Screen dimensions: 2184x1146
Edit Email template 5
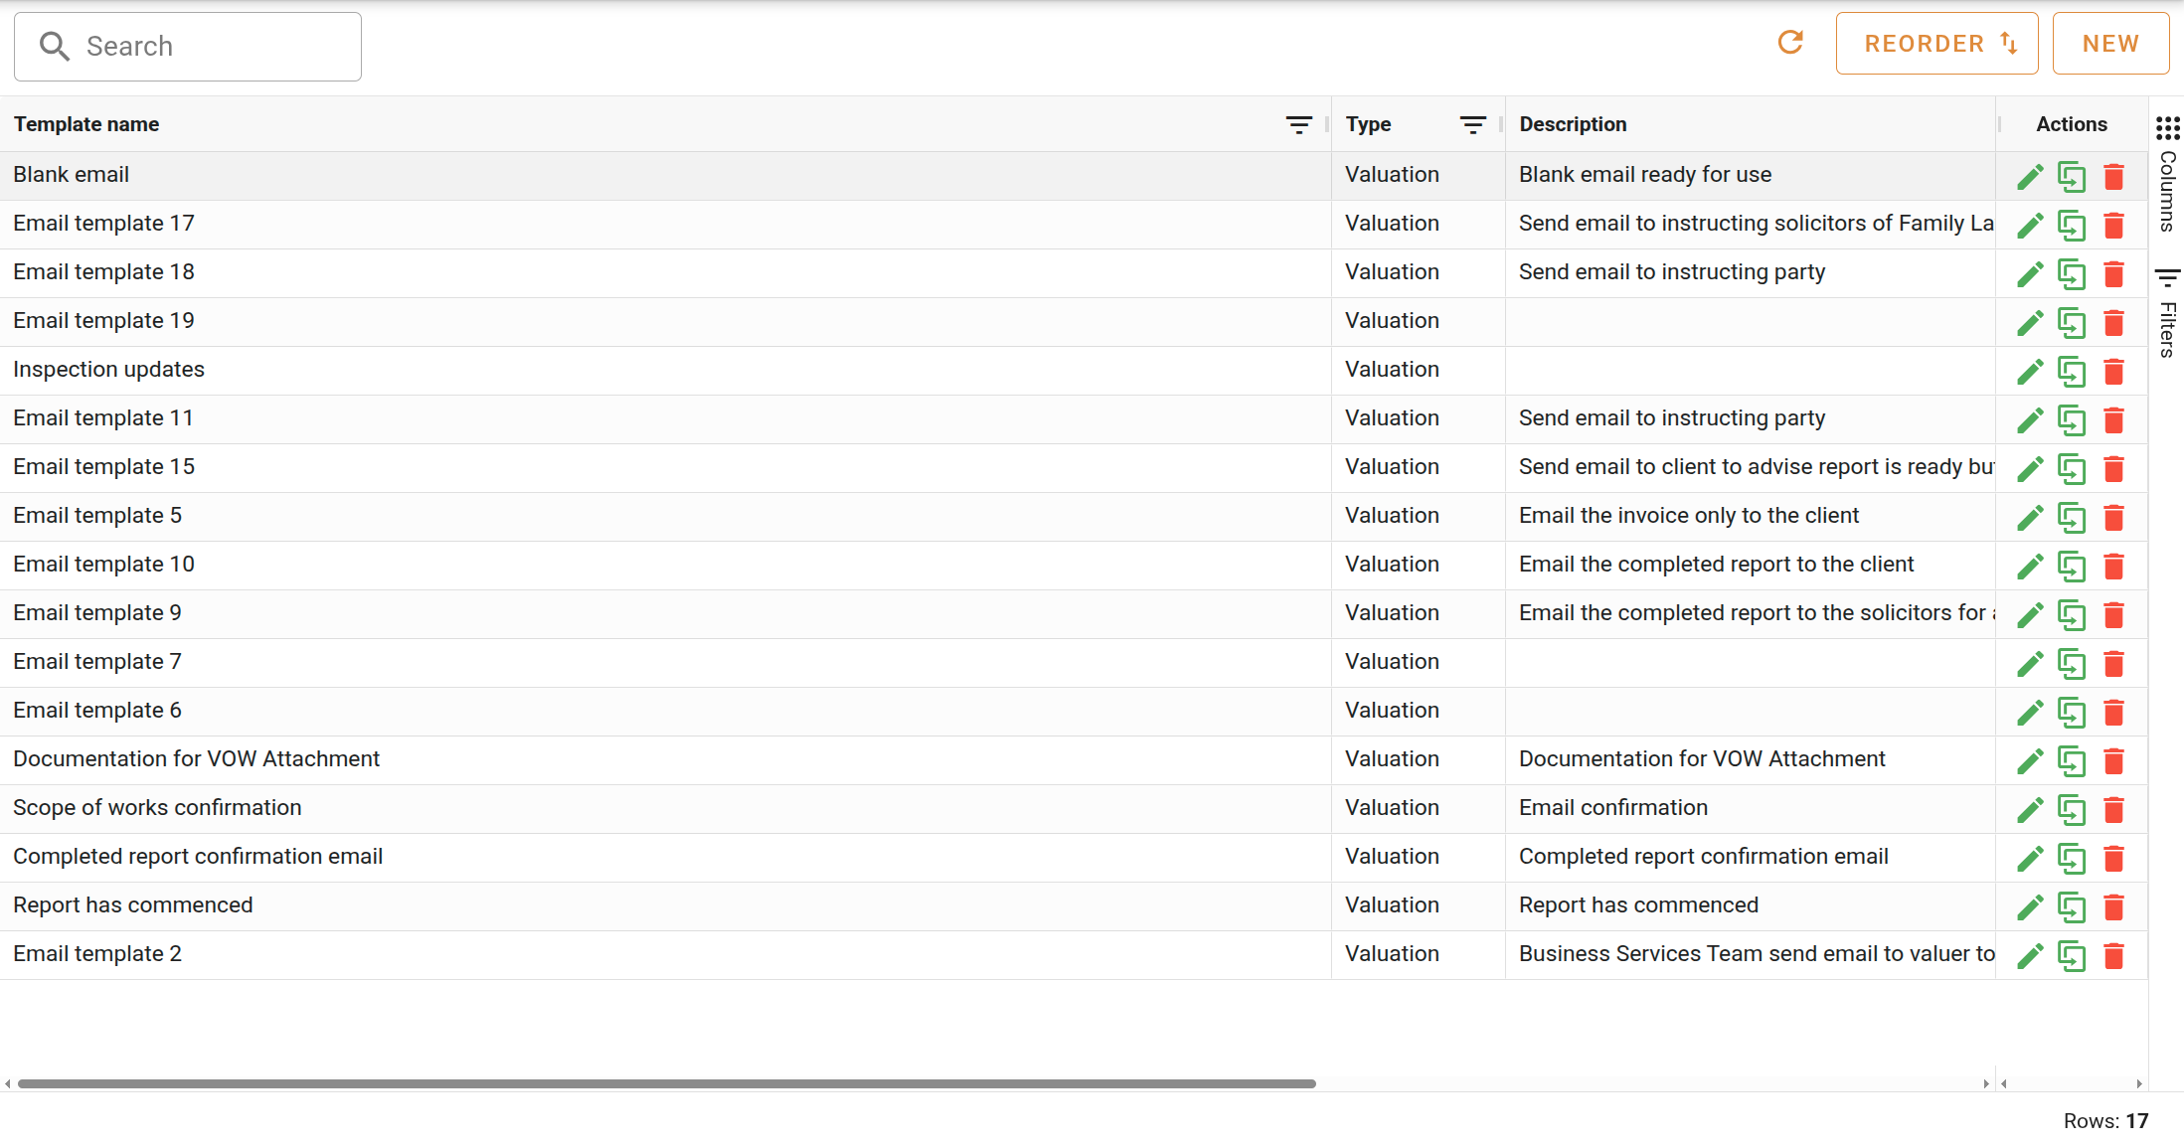point(2030,518)
